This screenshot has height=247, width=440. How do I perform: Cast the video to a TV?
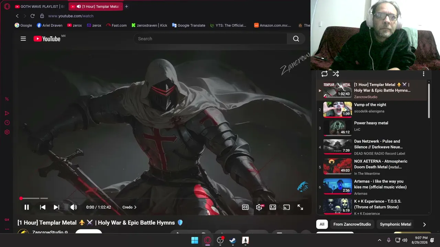click(x=286, y=207)
